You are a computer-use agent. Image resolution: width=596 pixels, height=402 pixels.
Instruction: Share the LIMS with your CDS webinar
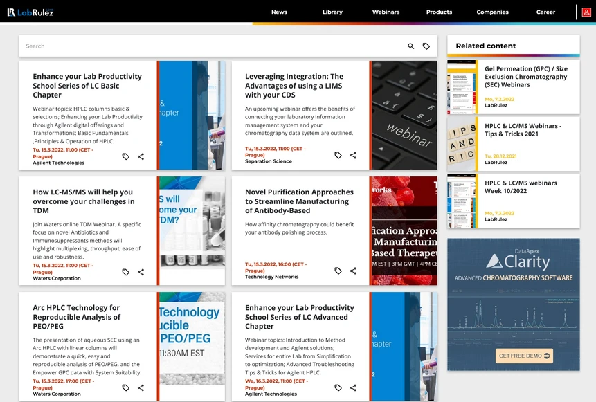353,155
